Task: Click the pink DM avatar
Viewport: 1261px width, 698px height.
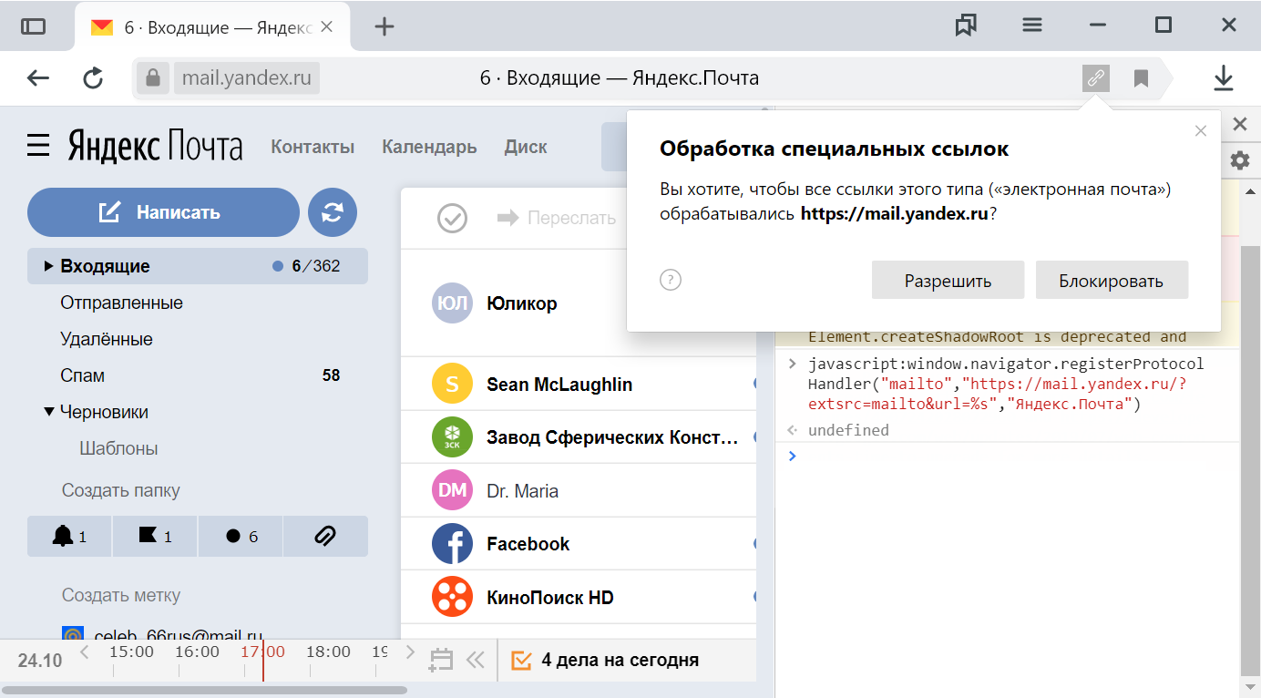Action: click(453, 490)
